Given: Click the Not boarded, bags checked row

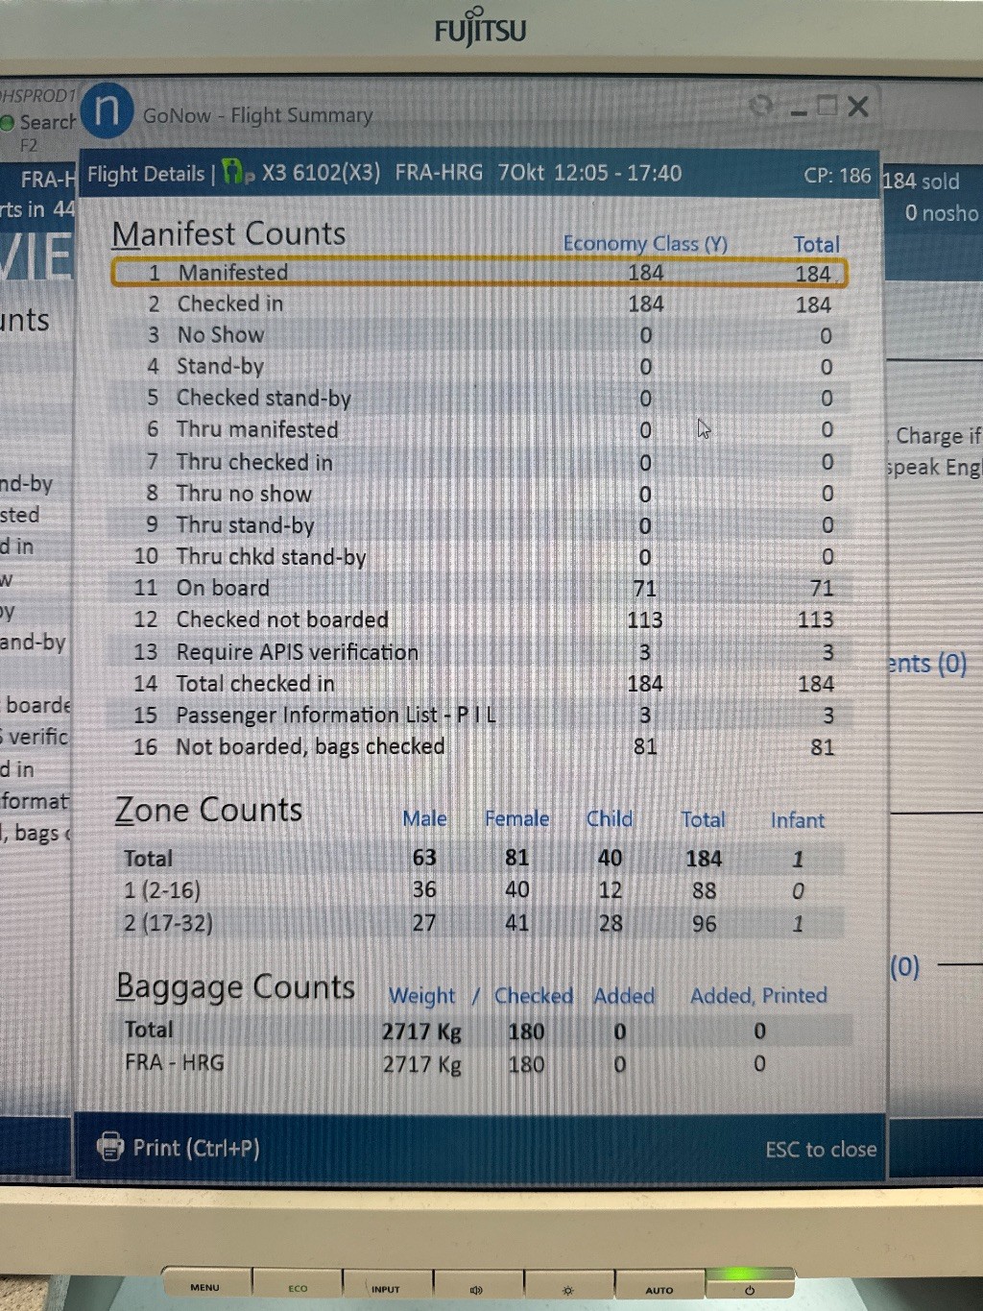Looking at the screenshot, I should point(478,746).
